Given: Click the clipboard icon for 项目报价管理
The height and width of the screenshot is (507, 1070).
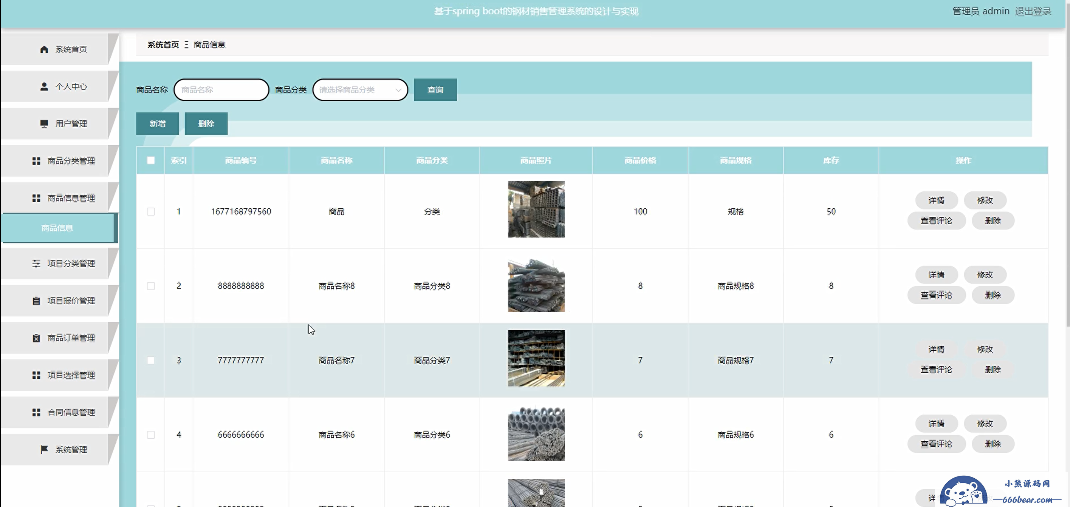Looking at the screenshot, I should 36,301.
